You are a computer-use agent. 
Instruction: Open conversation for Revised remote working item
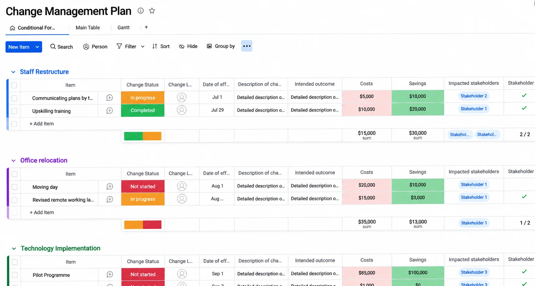point(110,199)
